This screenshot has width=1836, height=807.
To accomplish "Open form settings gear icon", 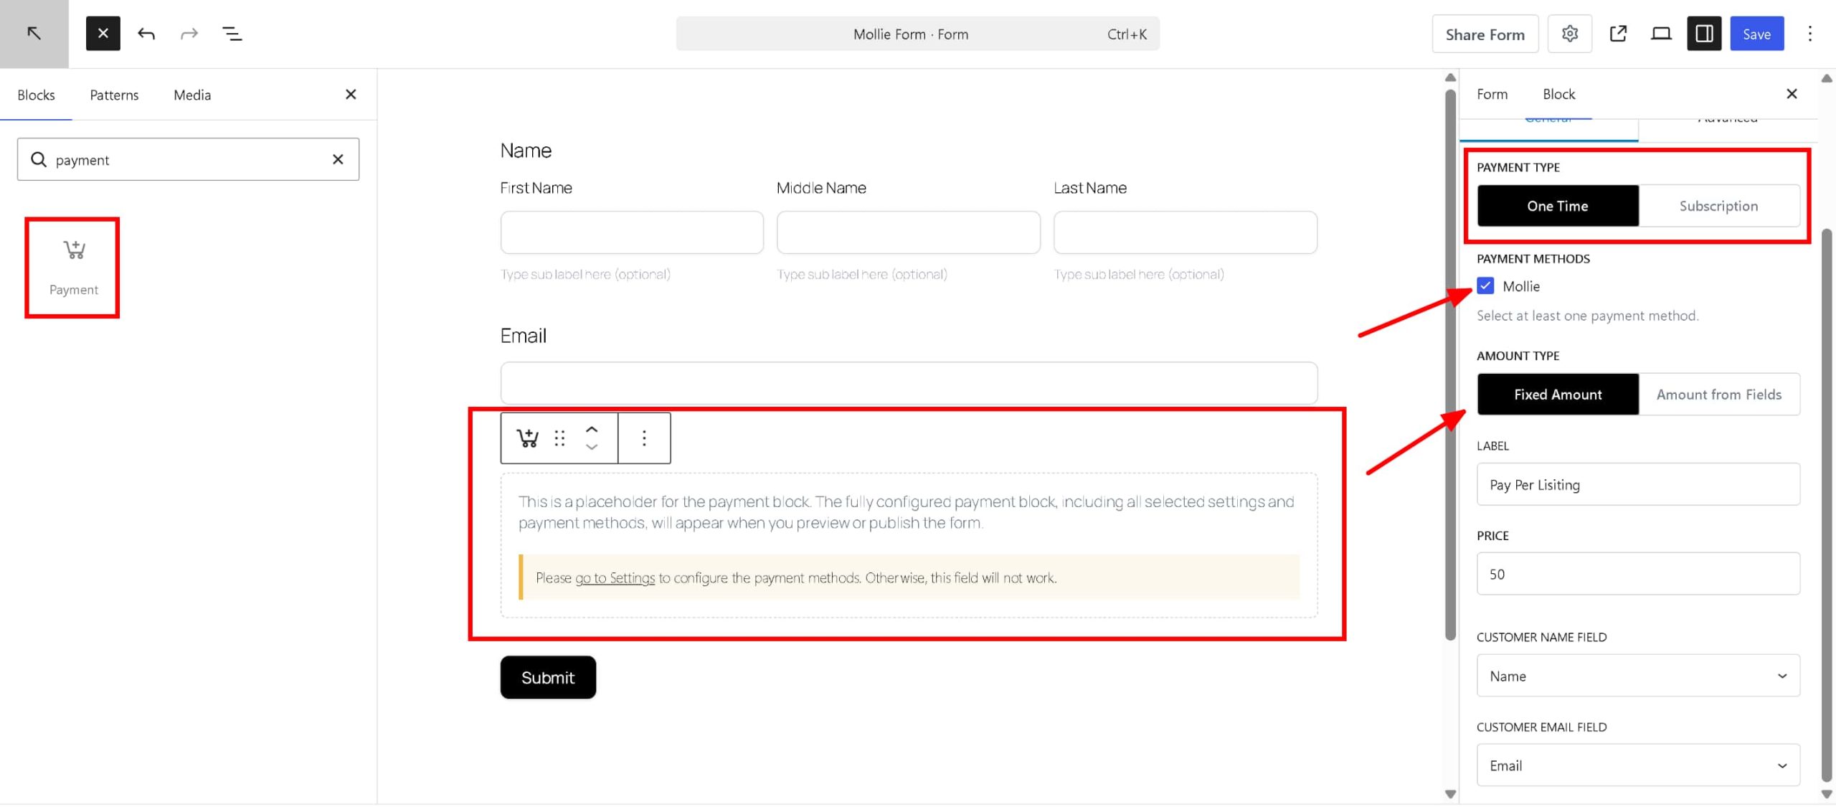I will pos(1569,34).
